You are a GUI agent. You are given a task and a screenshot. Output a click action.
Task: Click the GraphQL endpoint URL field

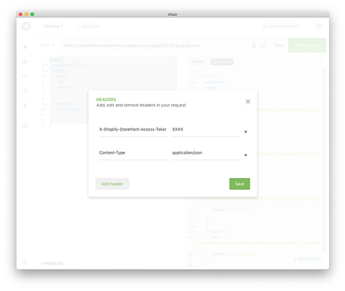[154, 45]
